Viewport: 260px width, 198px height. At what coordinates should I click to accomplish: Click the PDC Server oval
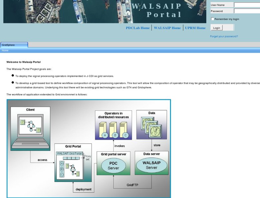[113, 166]
